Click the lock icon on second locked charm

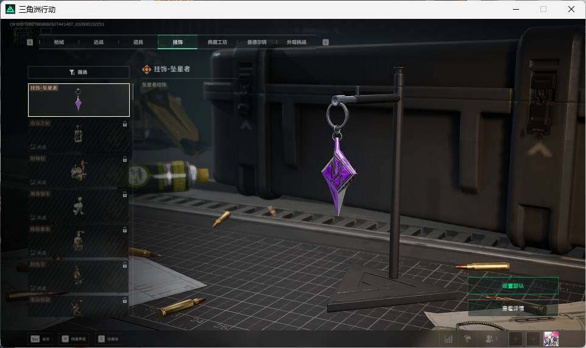(x=125, y=159)
